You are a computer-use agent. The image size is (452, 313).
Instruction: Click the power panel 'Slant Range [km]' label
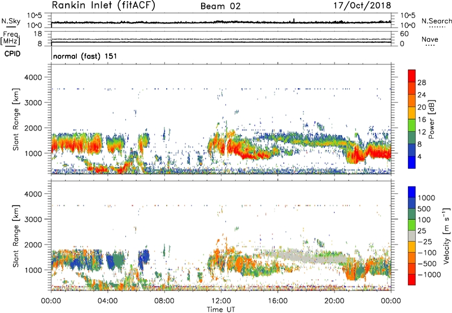[16, 119]
